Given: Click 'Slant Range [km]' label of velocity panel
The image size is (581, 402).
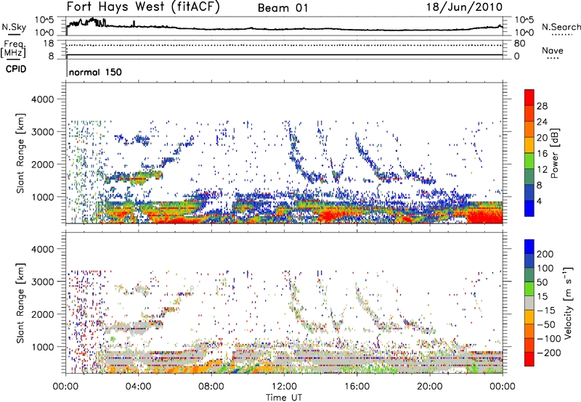Looking at the screenshot, I should [20, 303].
